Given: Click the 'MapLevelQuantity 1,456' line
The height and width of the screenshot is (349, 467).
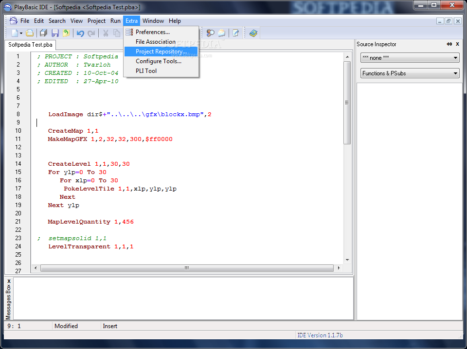Looking at the screenshot, I should click(x=91, y=222).
